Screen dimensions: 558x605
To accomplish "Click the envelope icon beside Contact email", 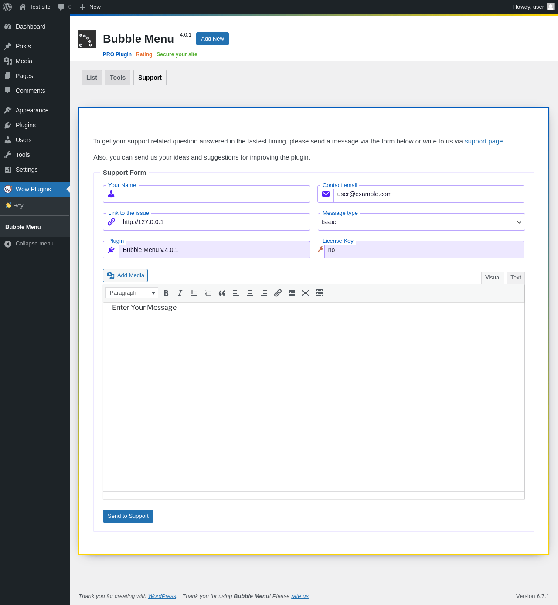I will 326,194.
